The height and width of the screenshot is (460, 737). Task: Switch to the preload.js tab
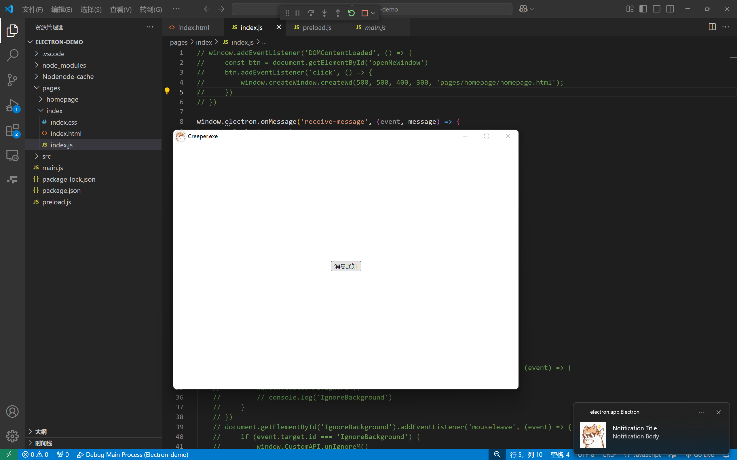[x=317, y=28]
